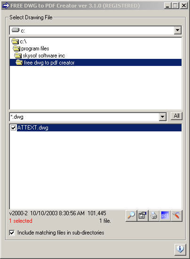The image size is (190, 259).
Task: Toggle Include matching files in sub-directories
Action: (x=12, y=233)
